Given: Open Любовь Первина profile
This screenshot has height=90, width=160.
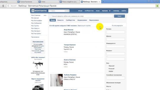Looking at the screenshot, I should 70,75.
